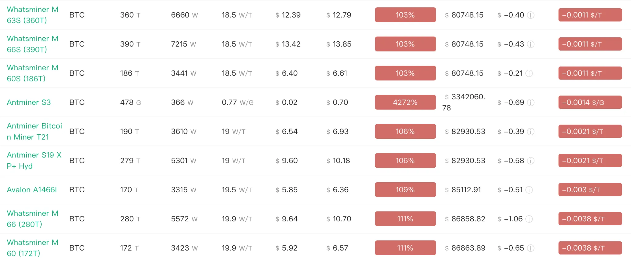Viewport: 631px width, 262px height.
Task: Click the red 109% ratio bar
Action: point(405,190)
